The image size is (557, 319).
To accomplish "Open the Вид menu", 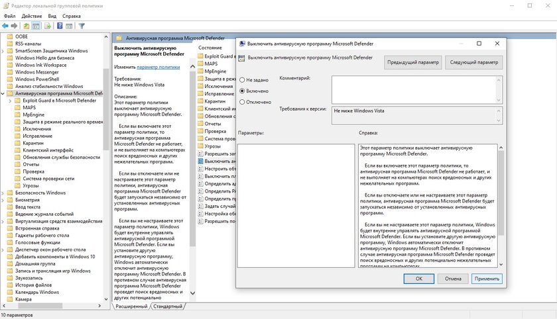I will click(52, 16).
